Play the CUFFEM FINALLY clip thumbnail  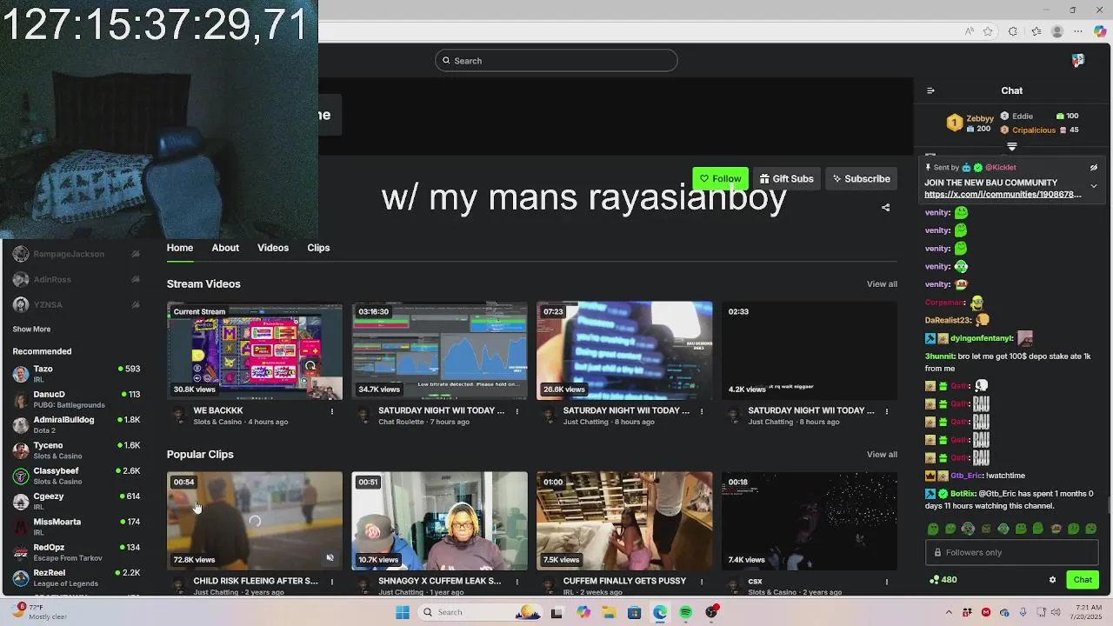624,521
